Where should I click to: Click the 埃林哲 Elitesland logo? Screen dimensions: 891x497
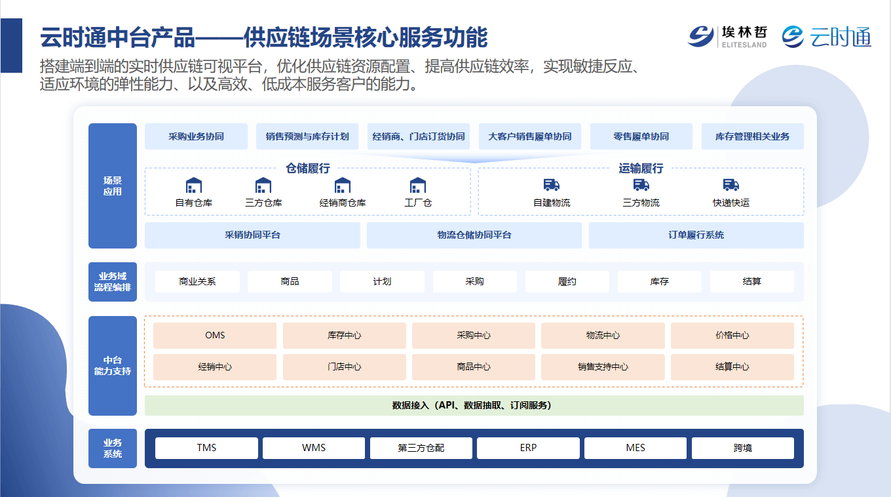tap(727, 37)
